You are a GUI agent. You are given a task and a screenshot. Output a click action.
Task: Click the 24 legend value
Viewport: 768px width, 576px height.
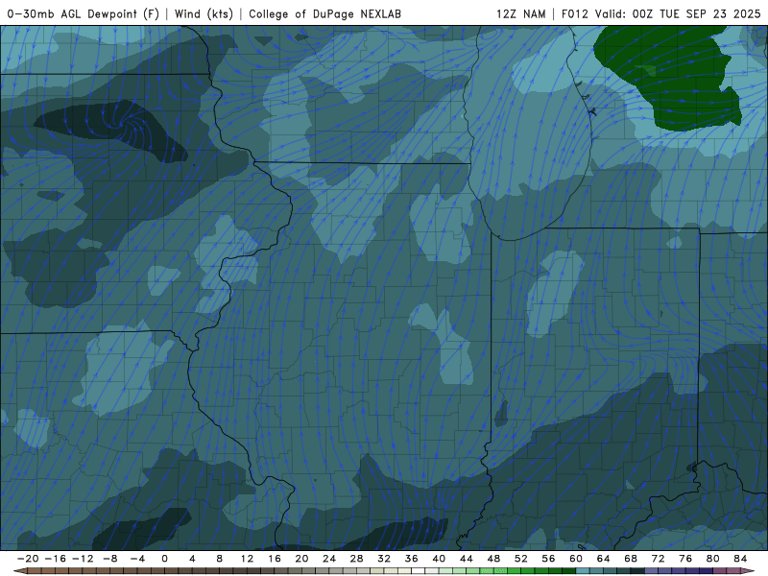tap(329, 559)
